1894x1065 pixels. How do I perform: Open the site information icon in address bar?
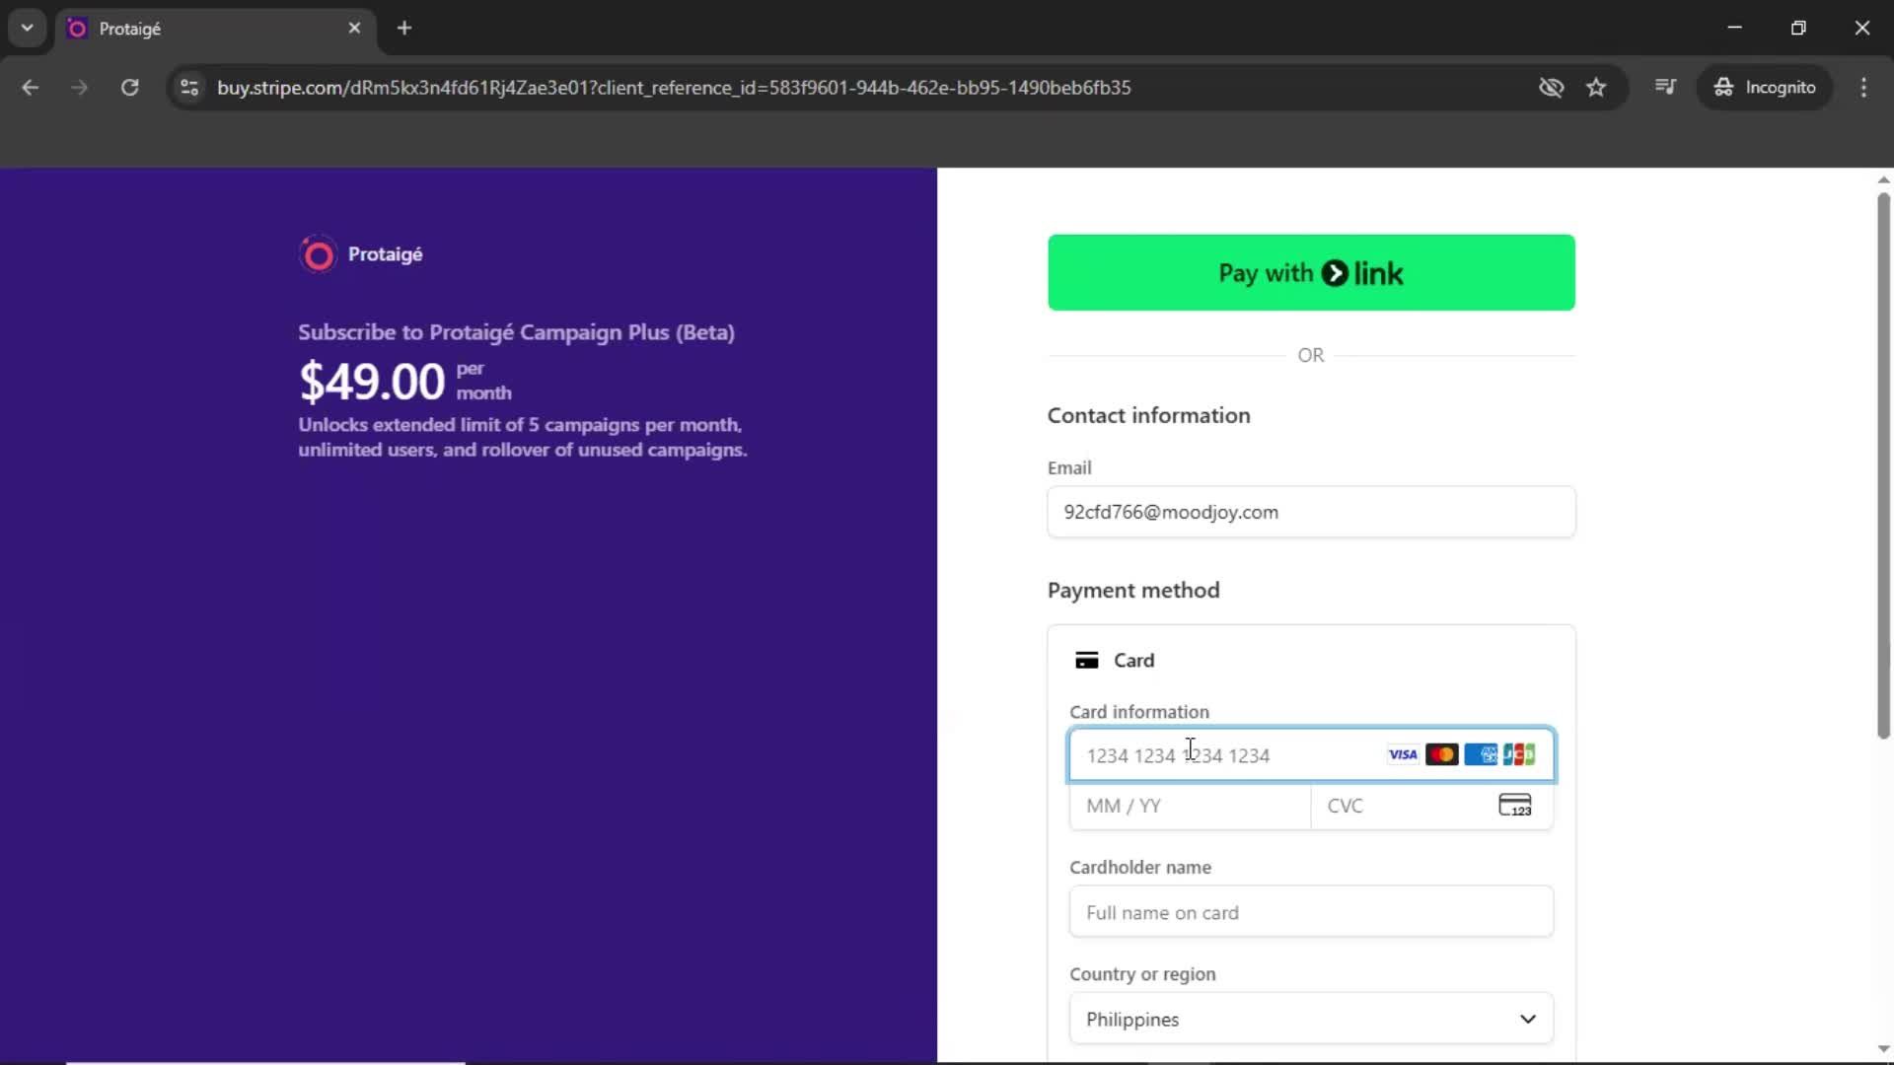click(x=188, y=88)
